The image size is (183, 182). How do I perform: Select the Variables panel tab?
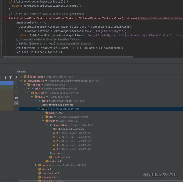tap(21, 72)
